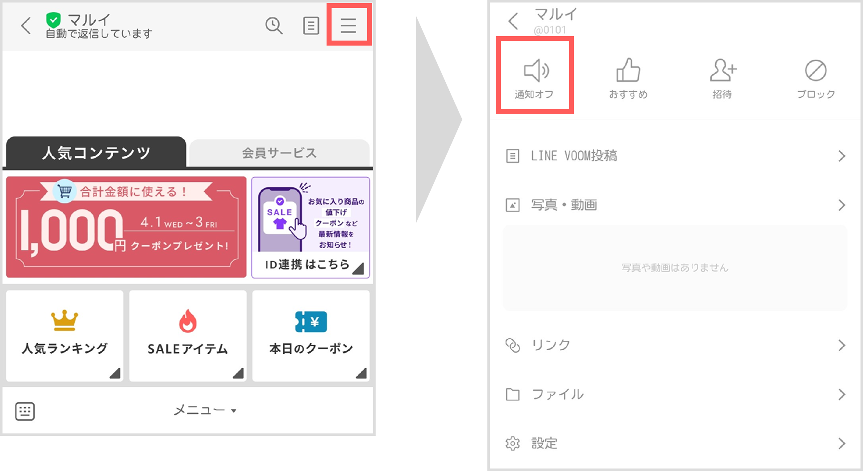
Task: Select the 人気コンテンツ tab
Action: pyautogui.click(x=96, y=153)
